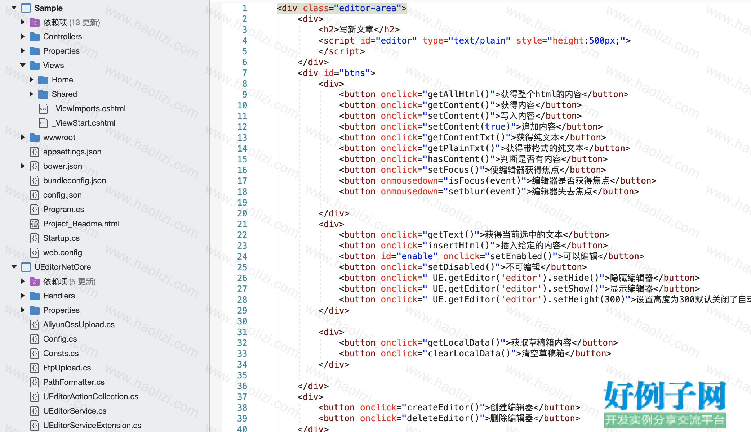Click the purple dependencies icon for 5 更新

click(35, 282)
